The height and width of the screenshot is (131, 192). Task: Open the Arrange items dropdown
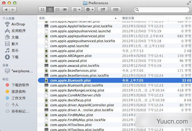pyautogui.click(x=76, y=10)
